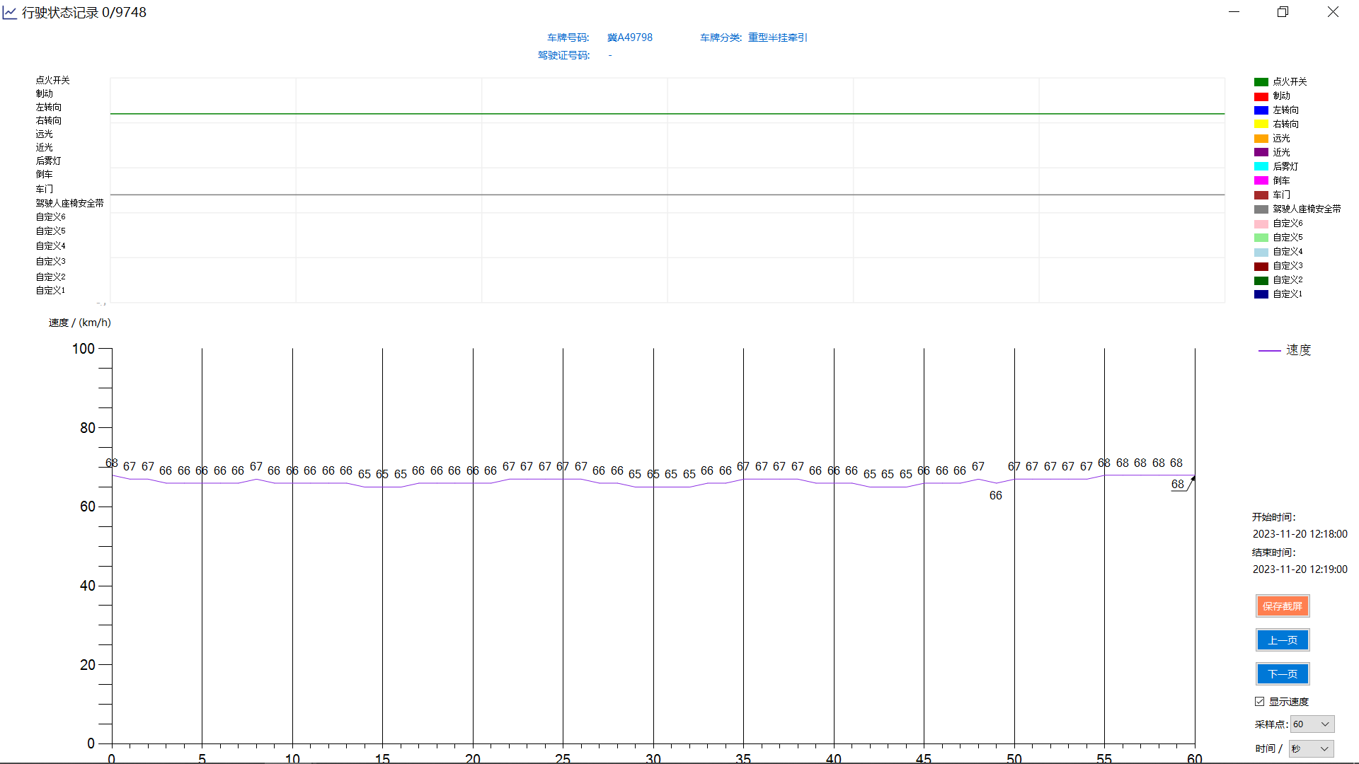Image resolution: width=1359 pixels, height=764 pixels.
Task: Click the navy 自定义1 legend swatch
Action: [1261, 294]
